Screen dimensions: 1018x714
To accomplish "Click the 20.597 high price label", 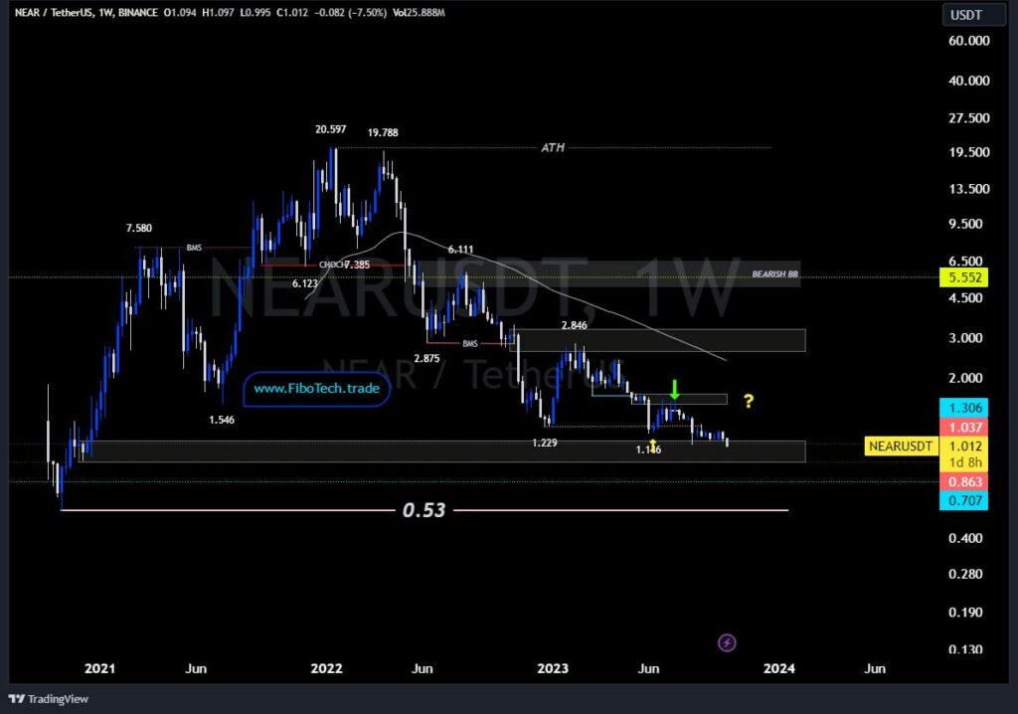I will coord(330,129).
